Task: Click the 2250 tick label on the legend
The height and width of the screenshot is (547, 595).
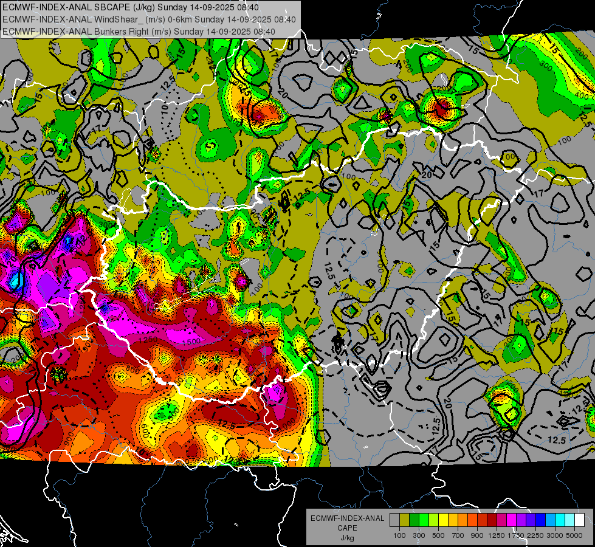Action: coord(535,535)
